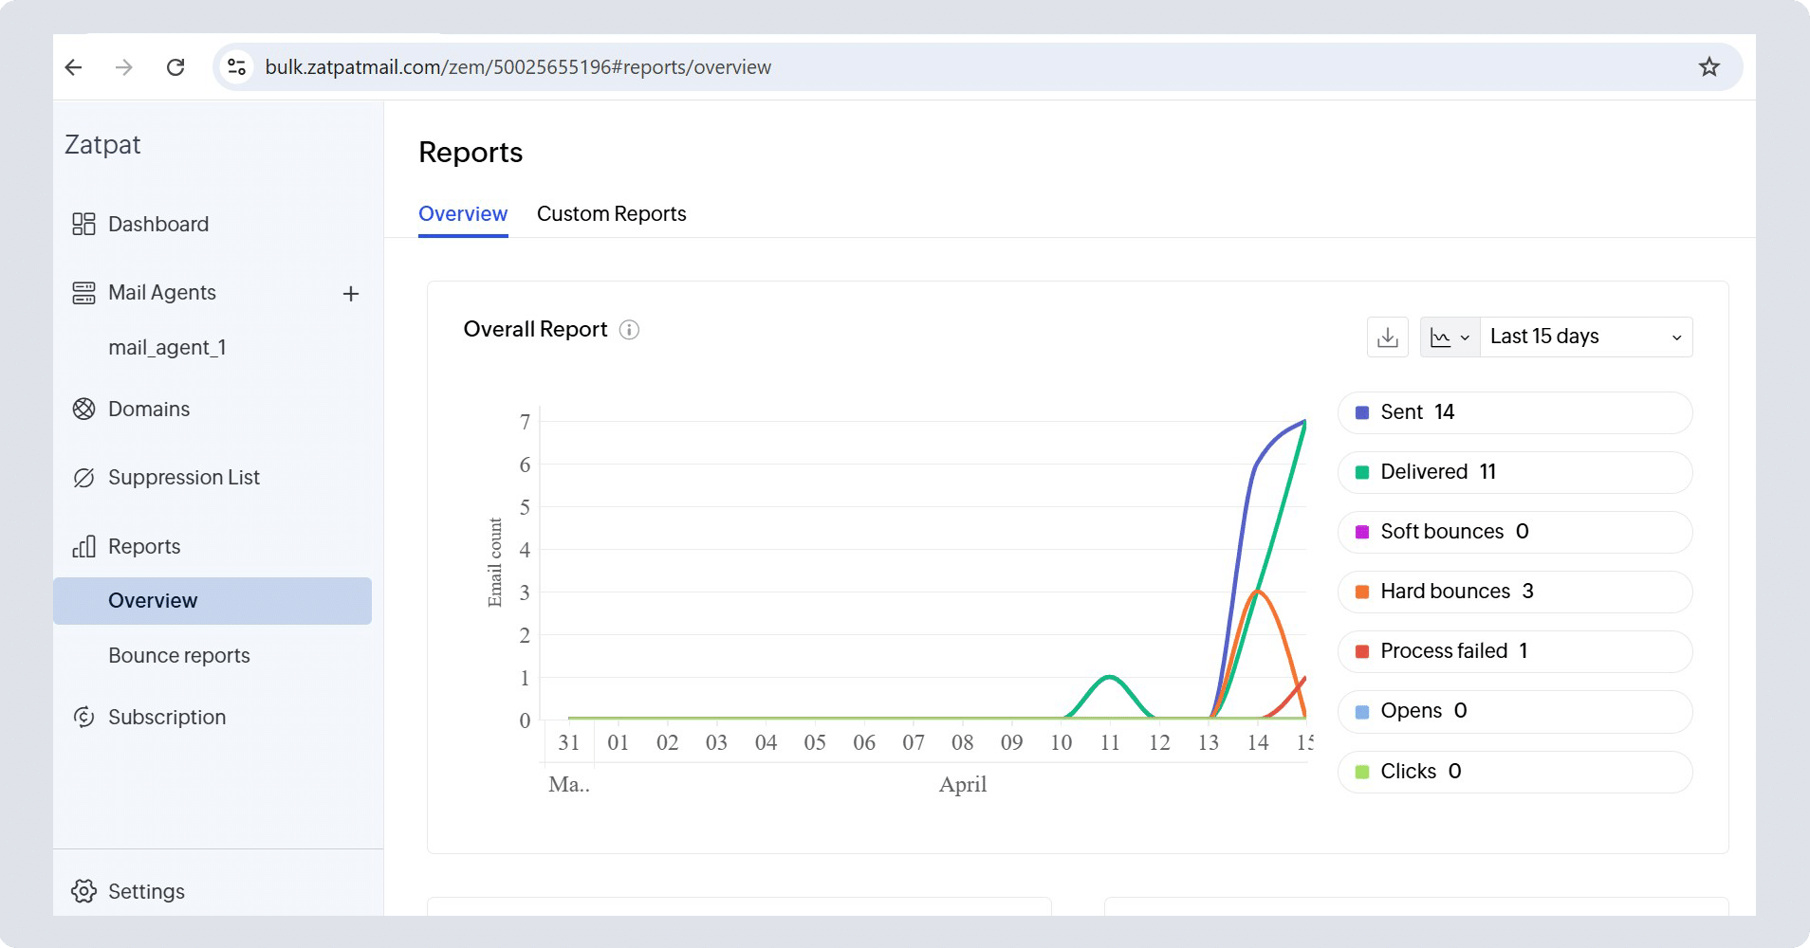The image size is (1810, 948).
Task: Switch to the Custom Reports tab
Action: pyautogui.click(x=611, y=214)
